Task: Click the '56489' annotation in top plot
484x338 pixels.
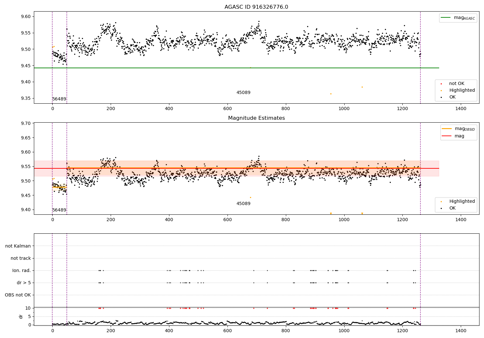Action: (x=59, y=99)
